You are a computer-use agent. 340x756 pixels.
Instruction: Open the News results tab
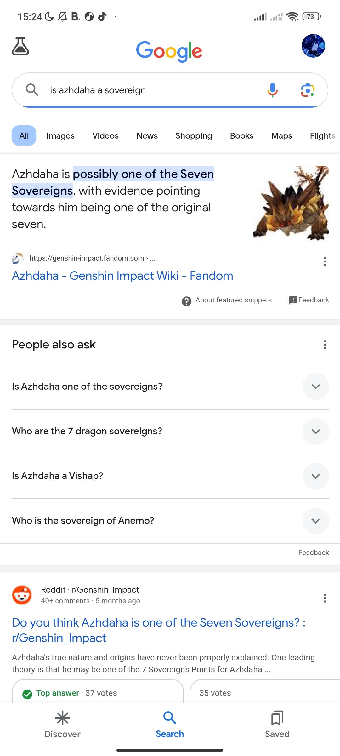(x=147, y=135)
